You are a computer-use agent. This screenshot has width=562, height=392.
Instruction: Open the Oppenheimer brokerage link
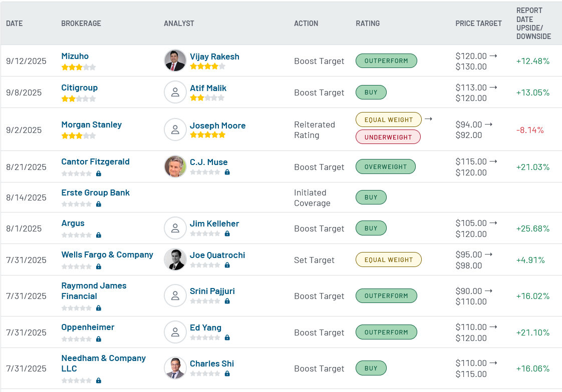point(88,327)
